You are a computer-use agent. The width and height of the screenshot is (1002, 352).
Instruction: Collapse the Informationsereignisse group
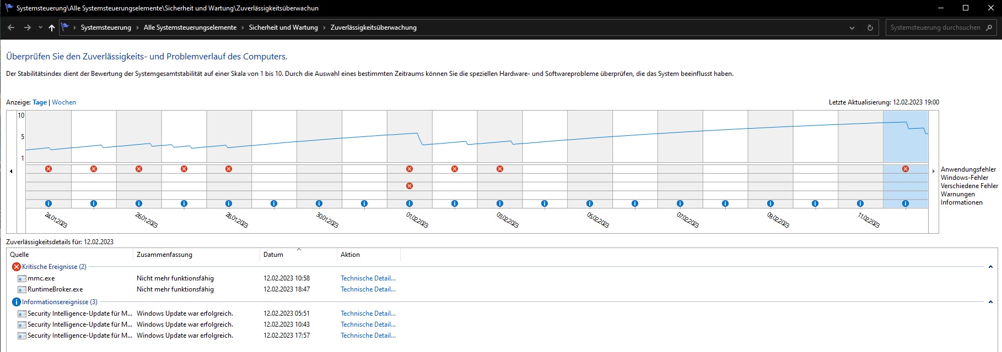tap(990, 302)
